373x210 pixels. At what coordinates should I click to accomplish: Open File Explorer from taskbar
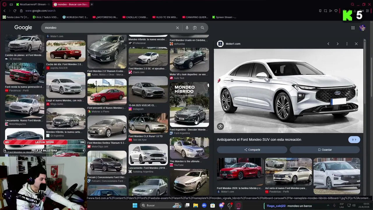coord(196,205)
